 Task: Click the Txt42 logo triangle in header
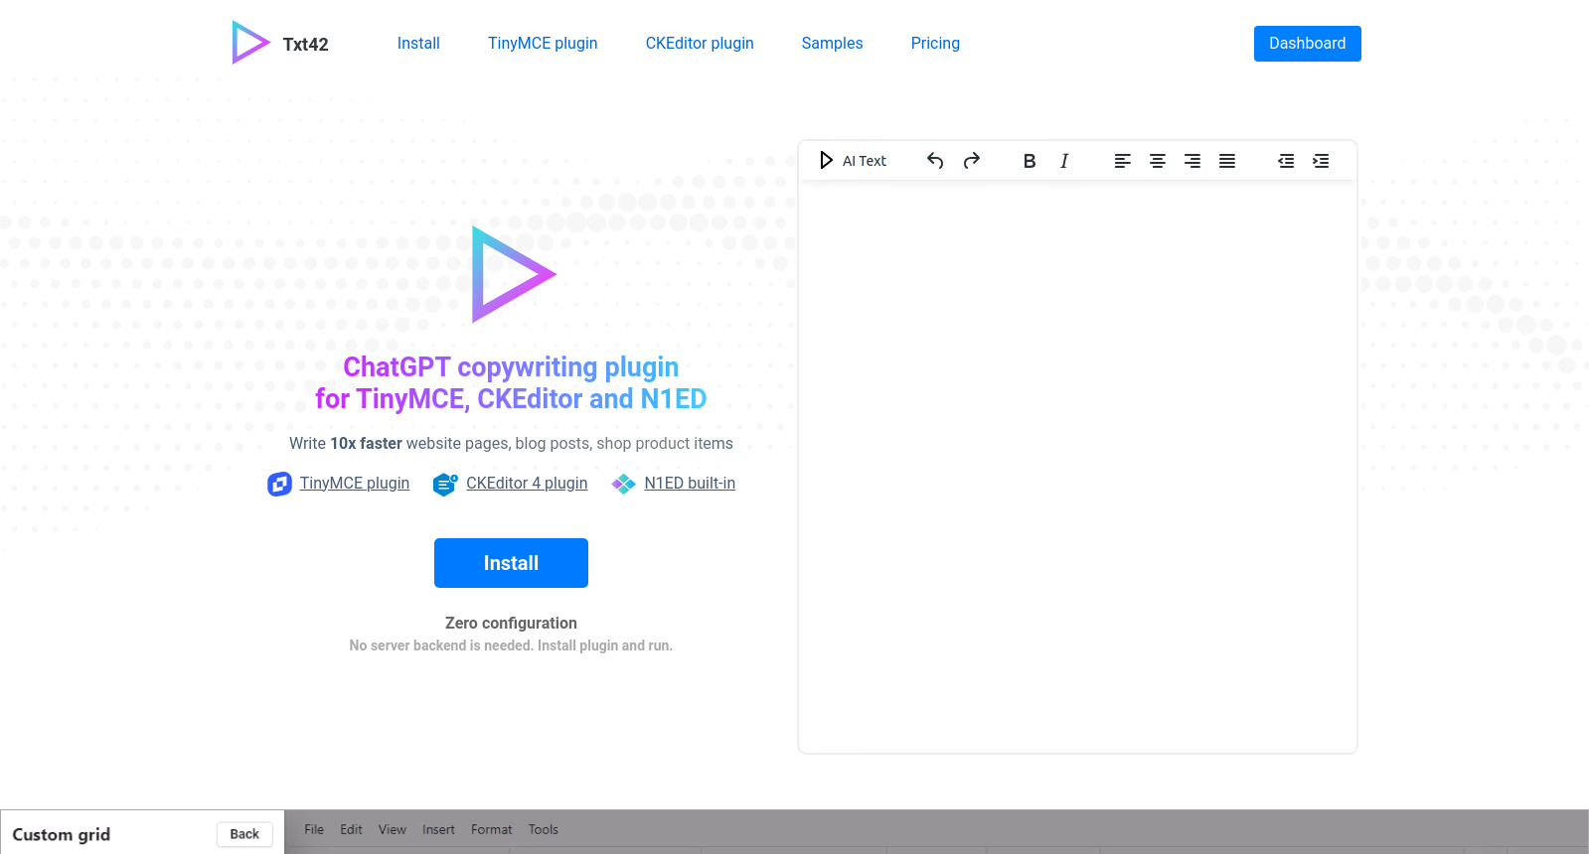click(250, 43)
